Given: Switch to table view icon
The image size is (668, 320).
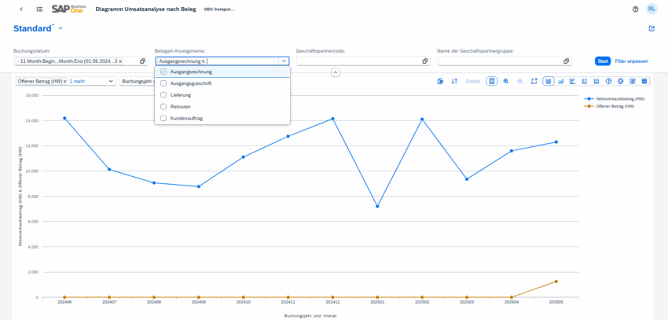Looking at the screenshot, I should (x=644, y=81).
